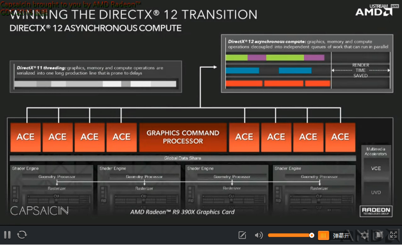This screenshot has width=402, height=245.
Task: Mute the audio with the speaker icon
Action: (259, 235)
